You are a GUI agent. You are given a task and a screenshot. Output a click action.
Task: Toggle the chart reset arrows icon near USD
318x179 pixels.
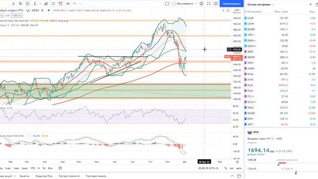click(228, 10)
